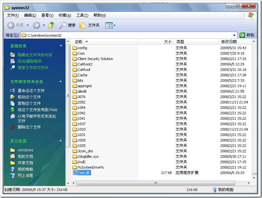Toggle the Folders (文件夹) pane button
Viewport: 262px width, 198px height.
pos(89,25)
